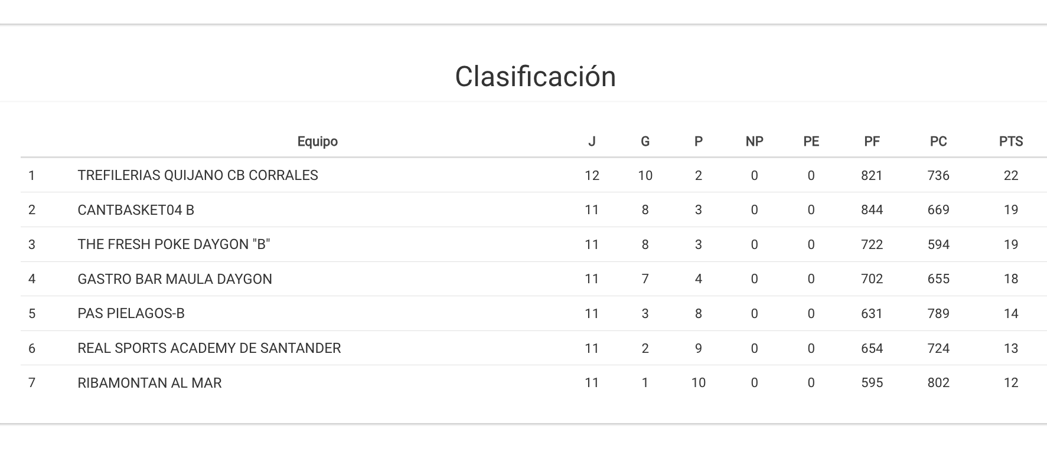Click position number 5 in the ranking
Viewport: 1047px width, 452px height.
(32, 314)
